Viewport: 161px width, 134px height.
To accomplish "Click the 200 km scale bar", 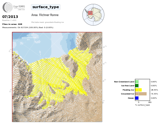I will [29, 38].
